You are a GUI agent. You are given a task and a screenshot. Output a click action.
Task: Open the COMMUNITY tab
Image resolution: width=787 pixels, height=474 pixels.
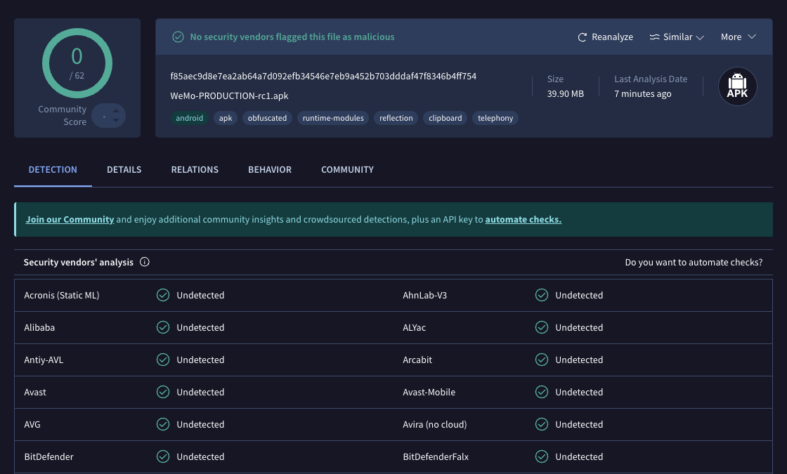[x=347, y=169]
